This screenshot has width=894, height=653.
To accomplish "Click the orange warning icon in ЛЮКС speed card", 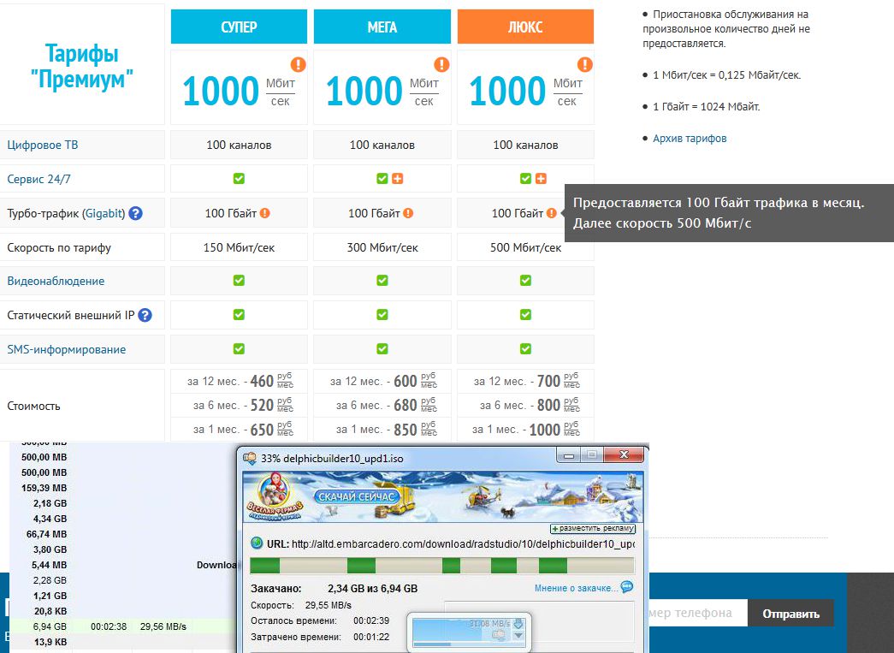I will click(584, 64).
